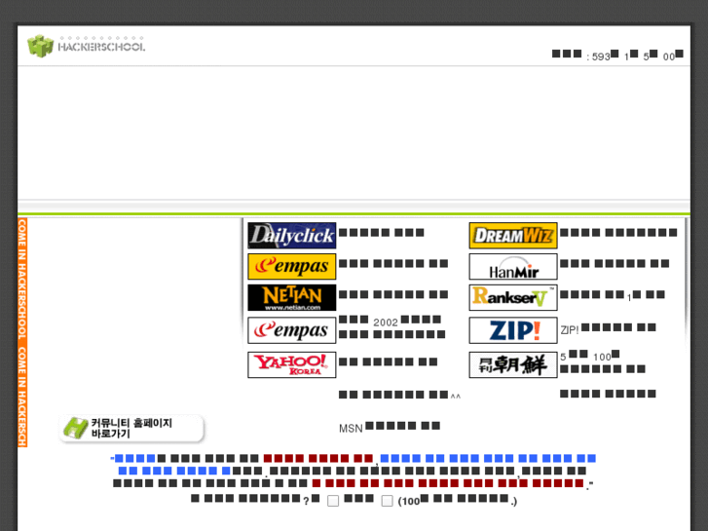Viewport: 708px width, 531px height.
Task: Check the checkbox before '(100'
Action: pyautogui.click(x=387, y=501)
